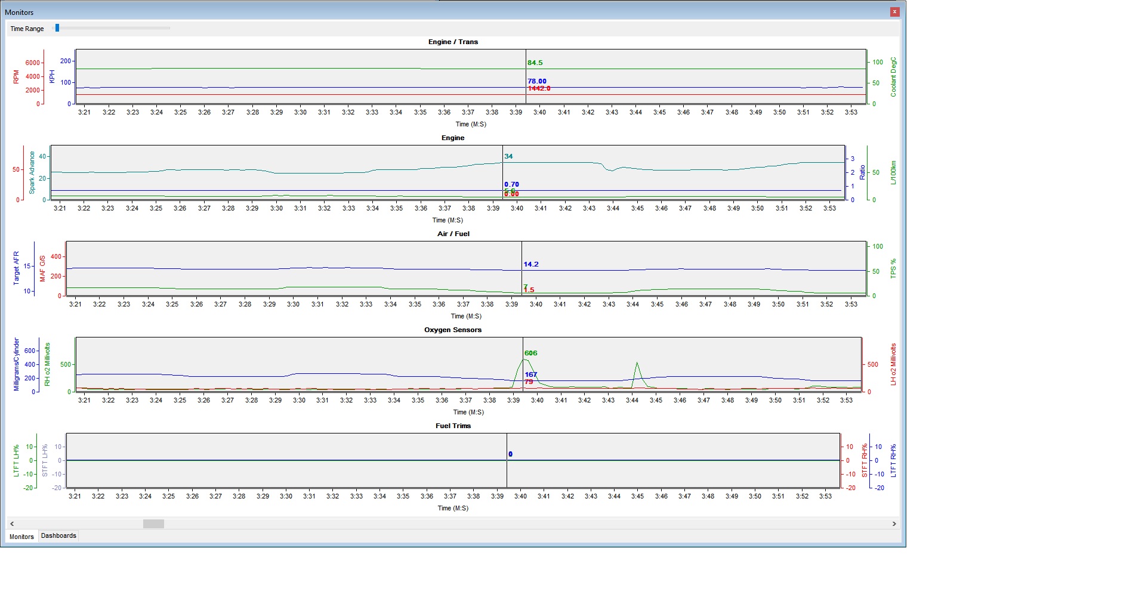The width and height of the screenshot is (1148, 607).
Task: Click the Ratio axis label
Action: [x=862, y=173]
